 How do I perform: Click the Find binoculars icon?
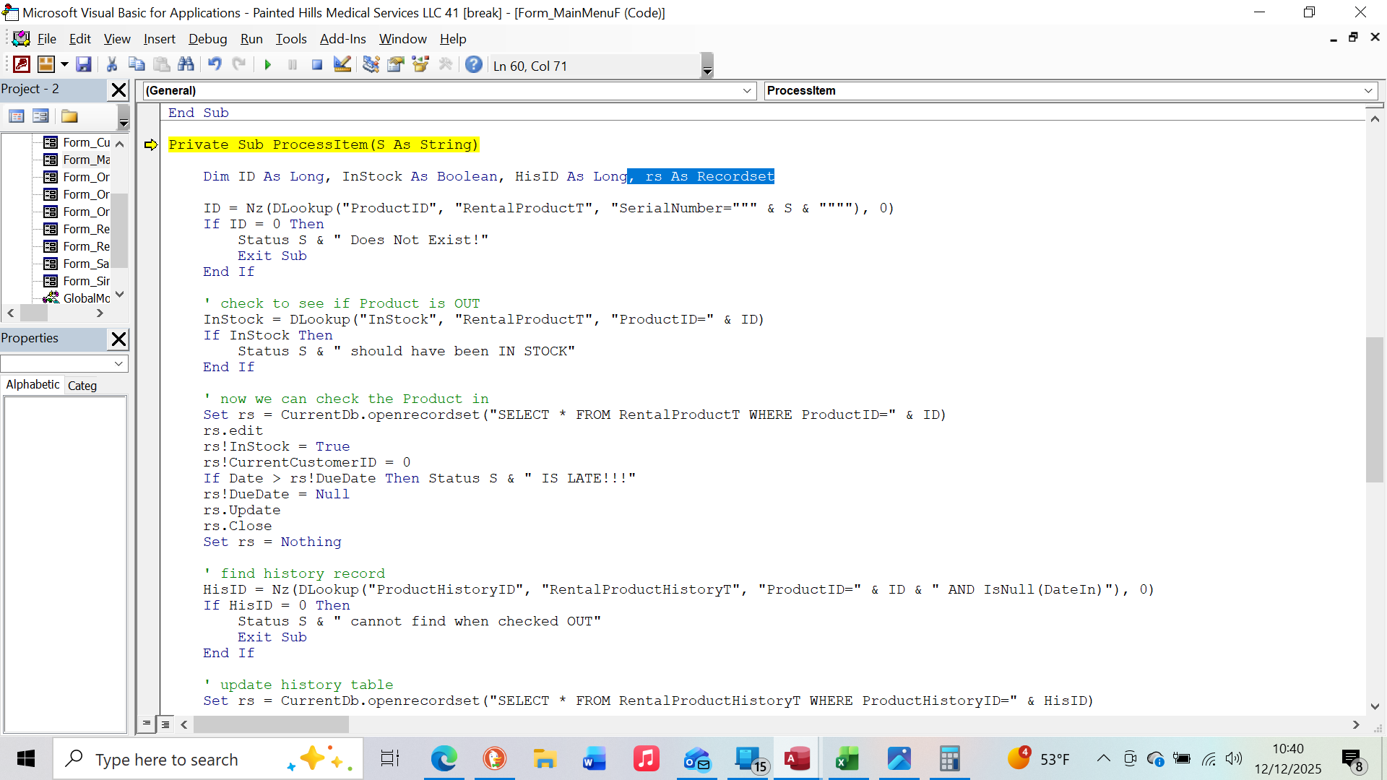tap(186, 65)
